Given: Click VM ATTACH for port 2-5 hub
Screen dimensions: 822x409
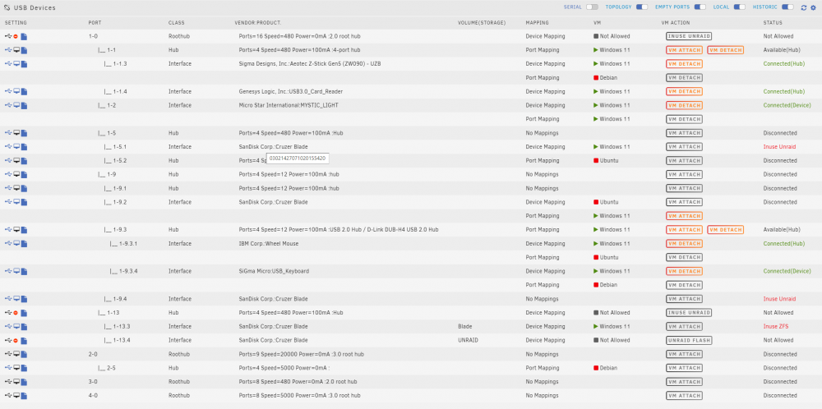Looking at the screenshot, I should pos(684,368).
